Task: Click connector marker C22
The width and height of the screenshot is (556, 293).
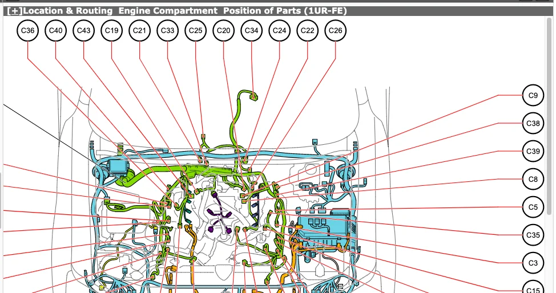Action: point(307,31)
